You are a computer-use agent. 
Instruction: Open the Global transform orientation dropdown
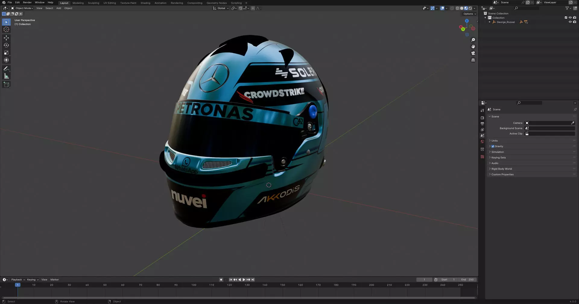click(x=221, y=8)
